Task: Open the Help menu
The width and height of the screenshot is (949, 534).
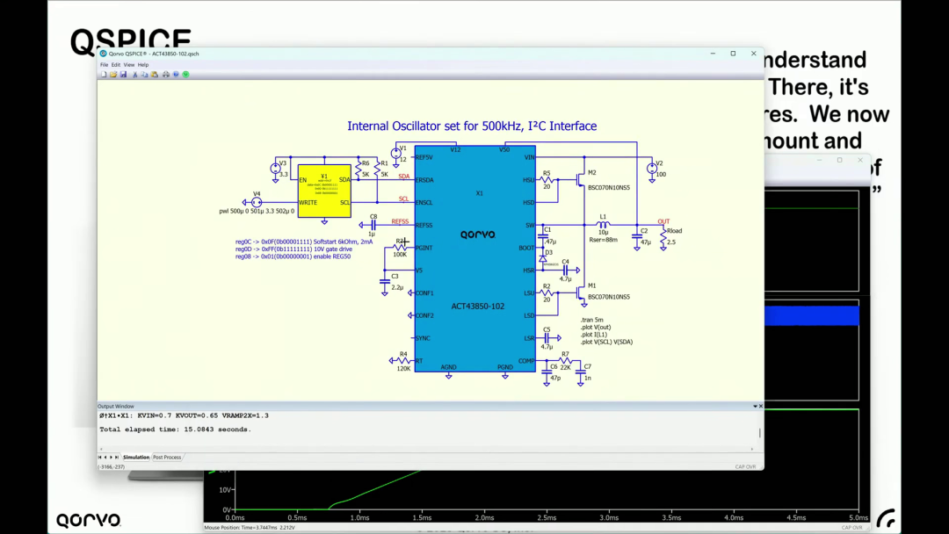Action: coord(143,65)
